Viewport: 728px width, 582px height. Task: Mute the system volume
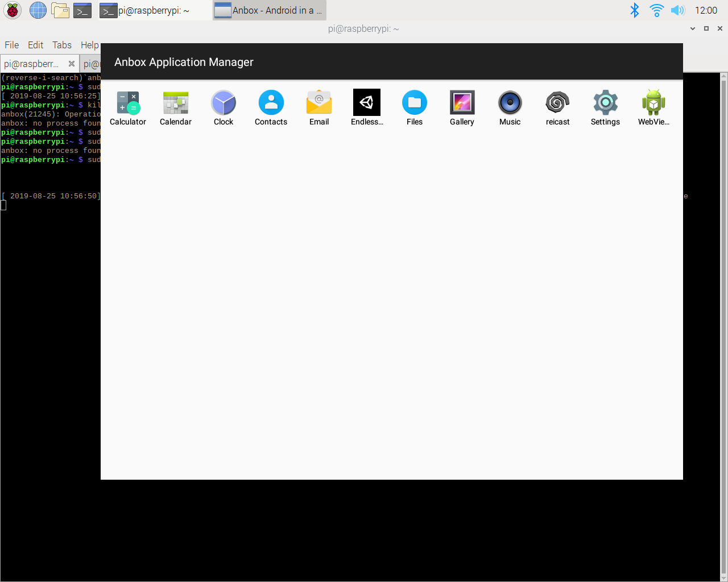pos(678,10)
